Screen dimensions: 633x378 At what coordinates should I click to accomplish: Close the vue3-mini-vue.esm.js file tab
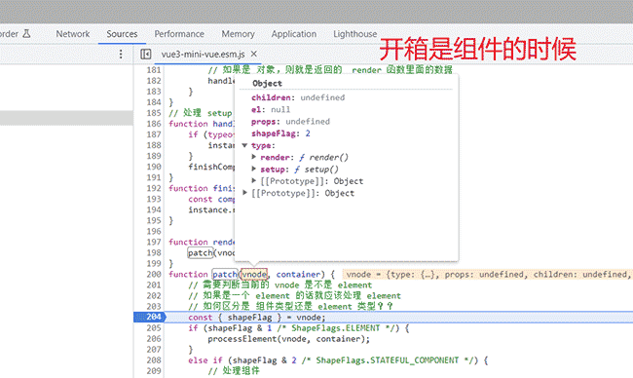point(254,54)
